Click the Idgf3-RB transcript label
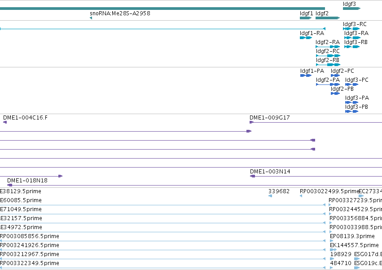Screen dimensions: 382x270 pos(356,42)
